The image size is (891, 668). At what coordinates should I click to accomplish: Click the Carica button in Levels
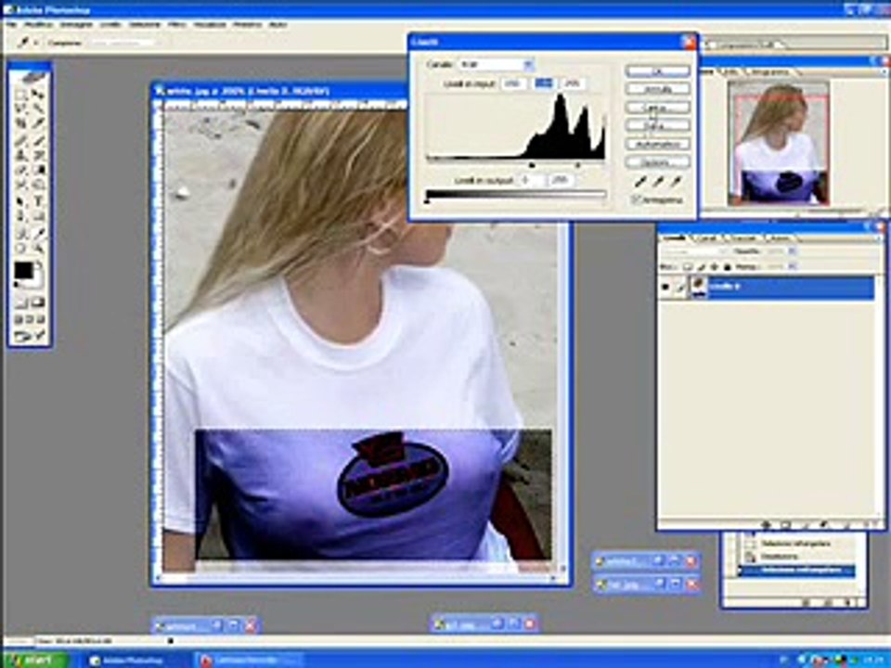657,108
